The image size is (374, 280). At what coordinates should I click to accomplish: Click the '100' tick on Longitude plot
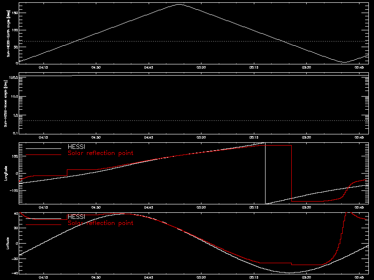[x=14, y=156]
